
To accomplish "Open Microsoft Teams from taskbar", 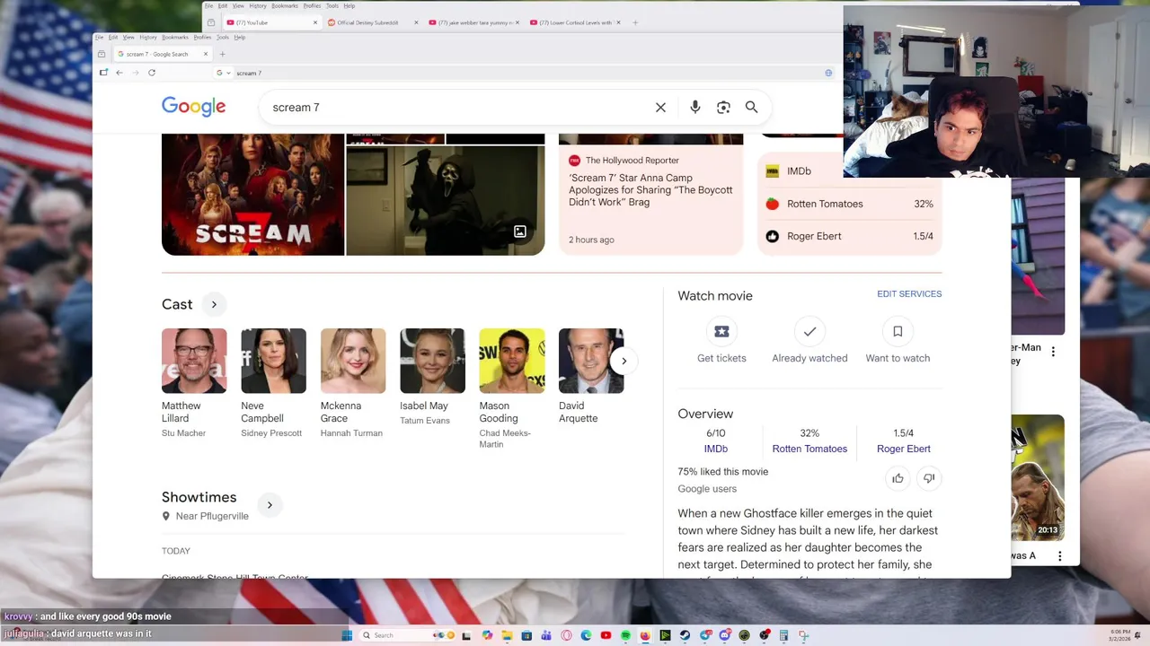I will click(x=546, y=635).
